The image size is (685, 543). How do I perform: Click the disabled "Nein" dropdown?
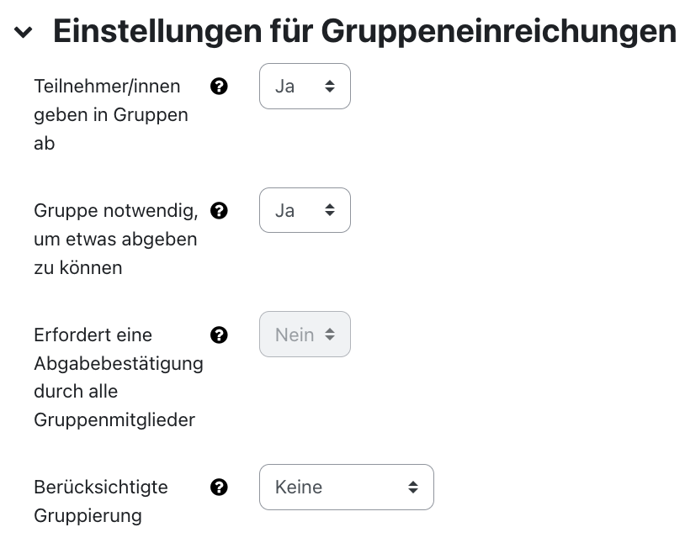pyautogui.click(x=305, y=335)
